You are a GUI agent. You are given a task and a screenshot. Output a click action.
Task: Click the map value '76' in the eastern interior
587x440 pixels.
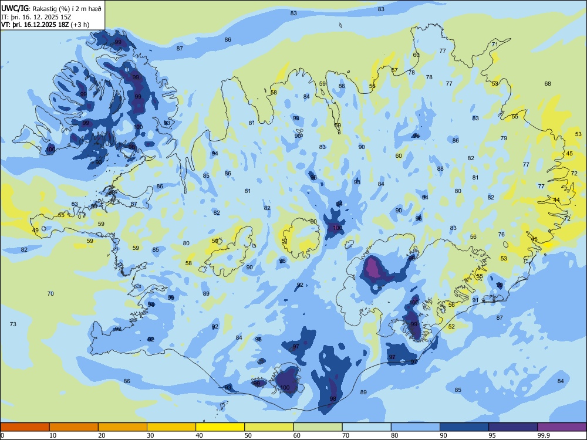click(x=502, y=235)
